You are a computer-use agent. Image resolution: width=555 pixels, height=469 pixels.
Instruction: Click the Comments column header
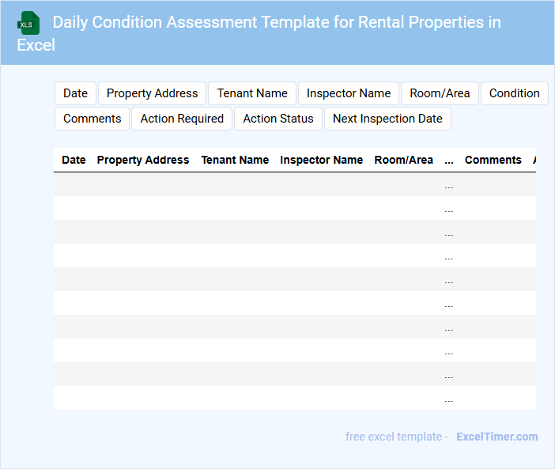pyautogui.click(x=493, y=160)
